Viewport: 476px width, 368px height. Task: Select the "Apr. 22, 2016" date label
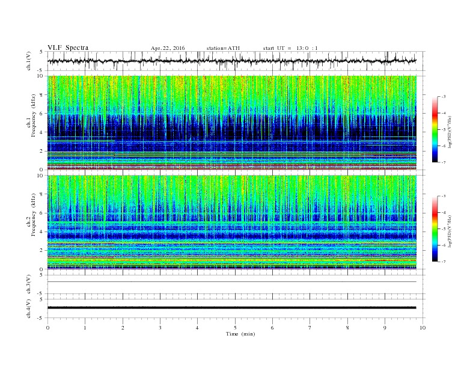168,48
